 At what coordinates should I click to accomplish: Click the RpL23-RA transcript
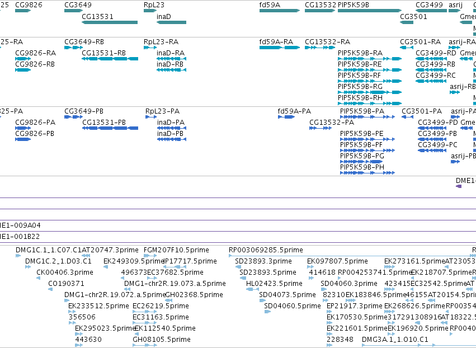pos(150,48)
